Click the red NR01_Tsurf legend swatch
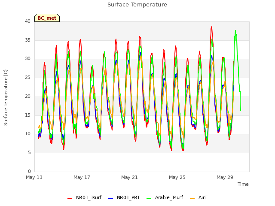This screenshot has width=275, height=206. tap(70, 198)
